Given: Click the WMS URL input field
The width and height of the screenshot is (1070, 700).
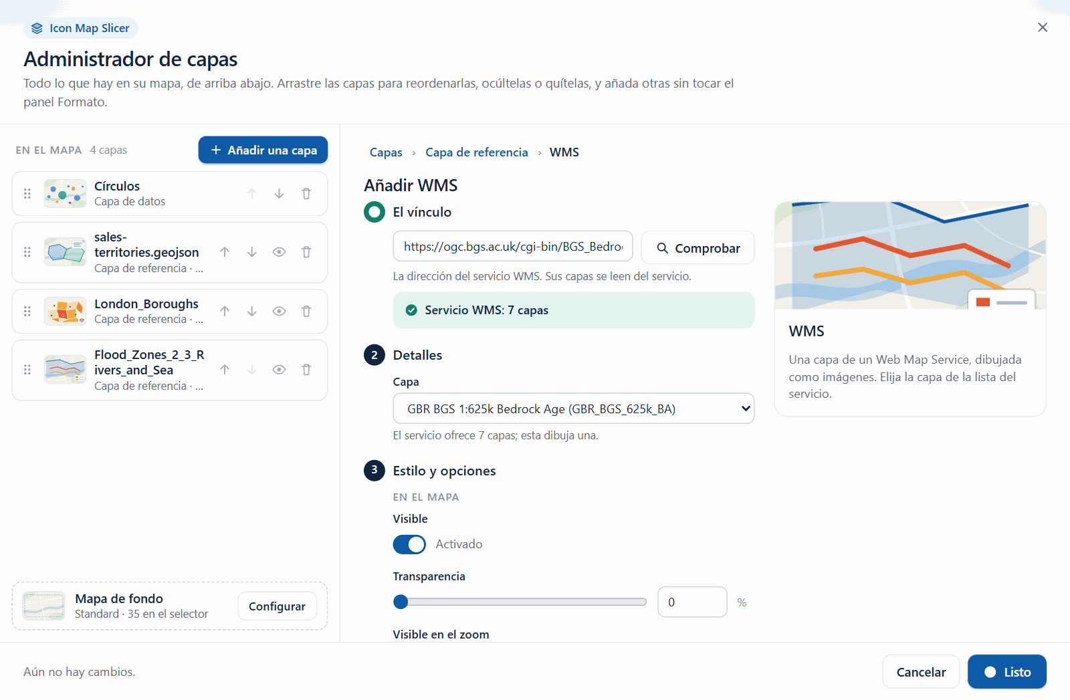Looking at the screenshot, I should (513, 246).
